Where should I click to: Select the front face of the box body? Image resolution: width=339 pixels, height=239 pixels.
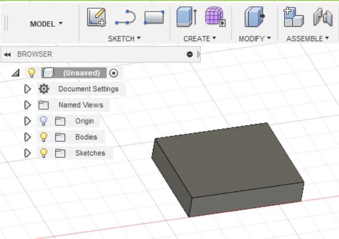[246, 199]
